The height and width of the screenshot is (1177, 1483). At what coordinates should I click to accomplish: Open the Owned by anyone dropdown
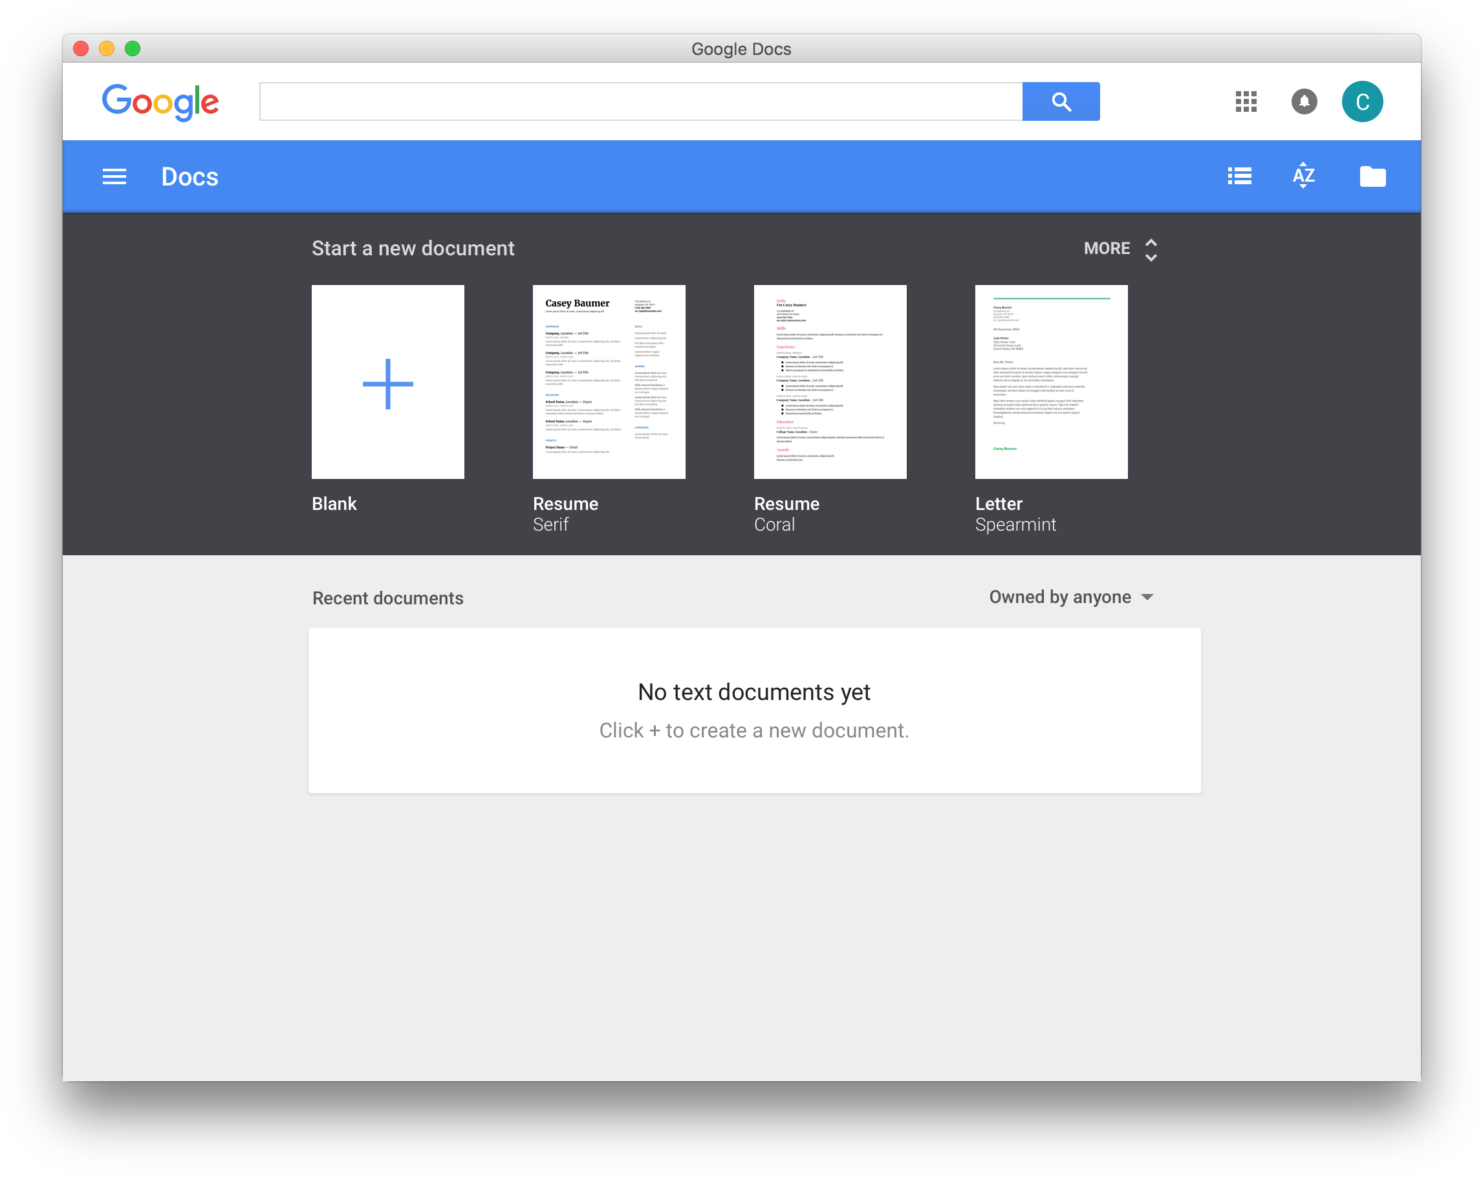(1070, 597)
